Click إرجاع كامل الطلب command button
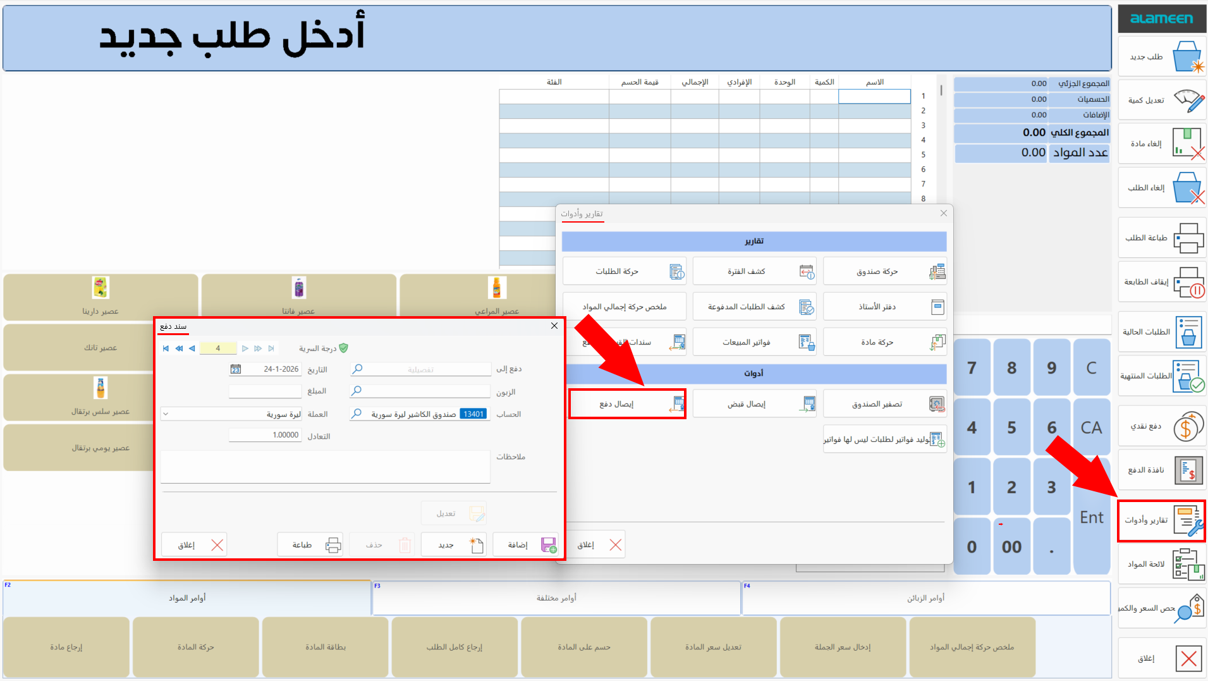Image resolution: width=1208 pixels, height=681 pixels. [x=455, y=647]
